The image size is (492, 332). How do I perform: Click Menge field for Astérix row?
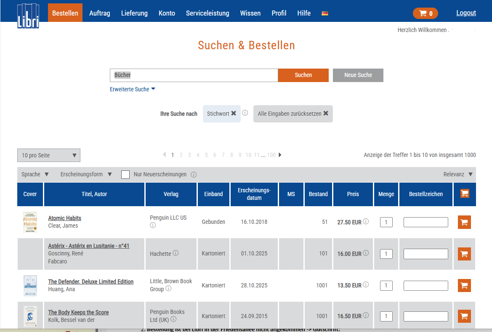point(386,254)
